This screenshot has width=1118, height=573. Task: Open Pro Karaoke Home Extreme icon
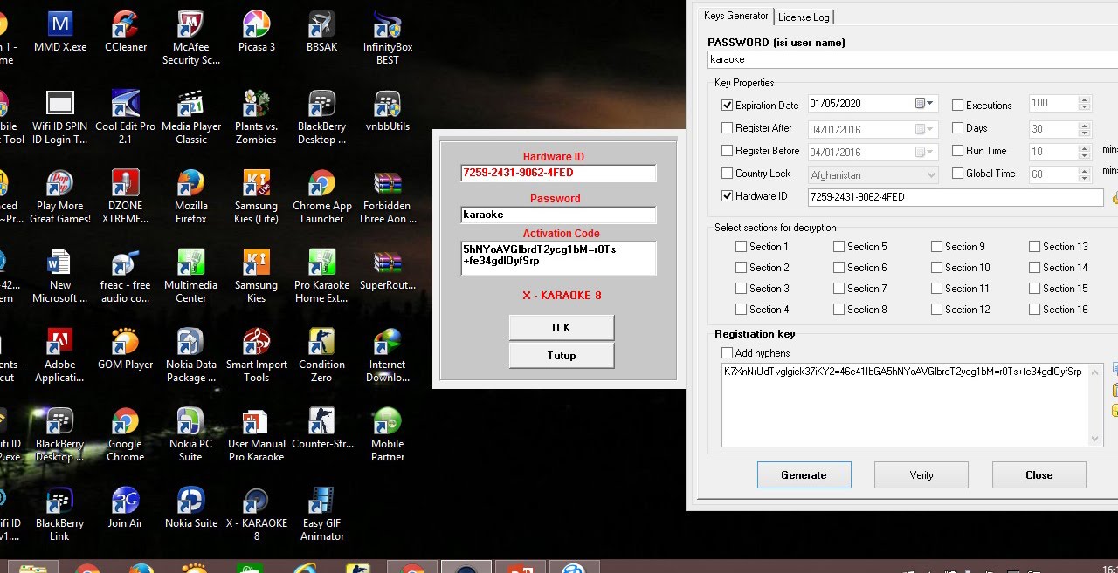coord(322,276)
